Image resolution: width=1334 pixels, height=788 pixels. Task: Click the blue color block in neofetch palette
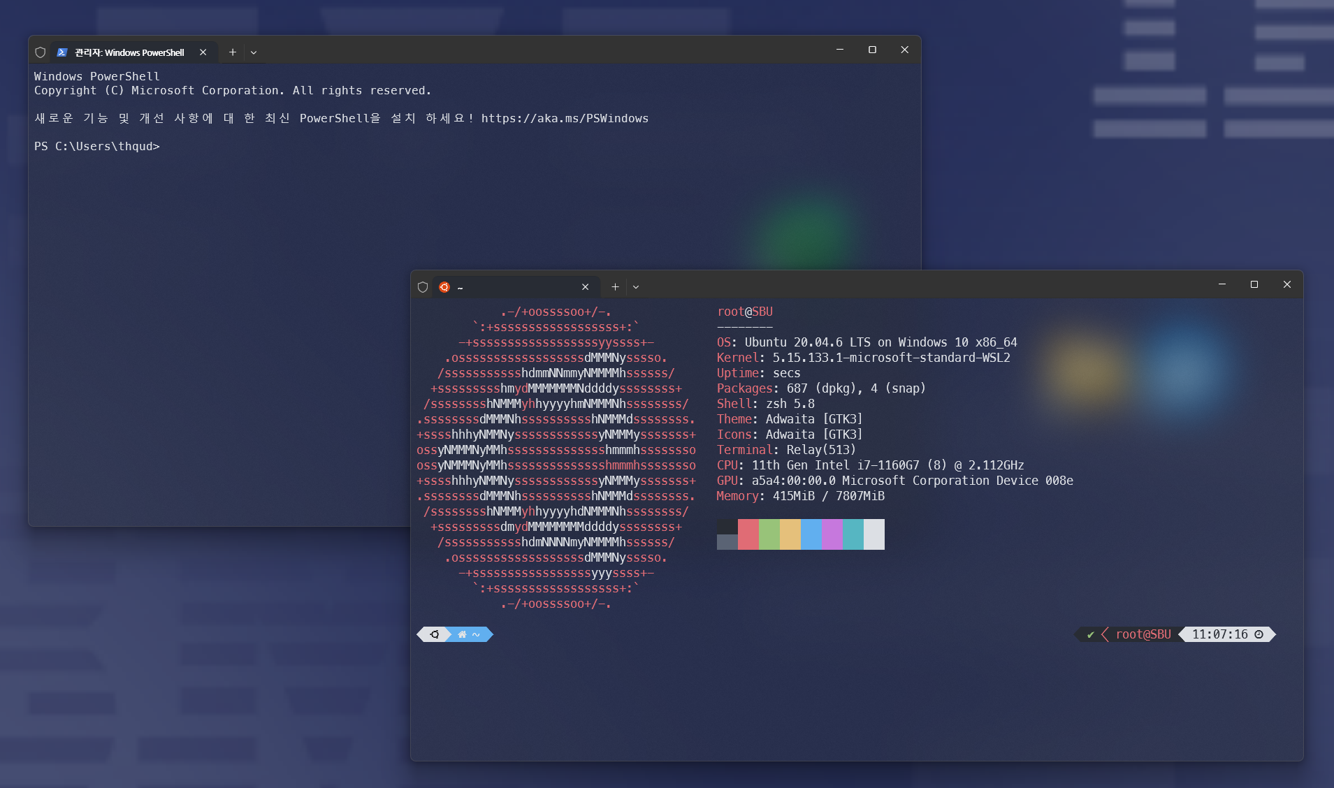click(x=811, y=534)
